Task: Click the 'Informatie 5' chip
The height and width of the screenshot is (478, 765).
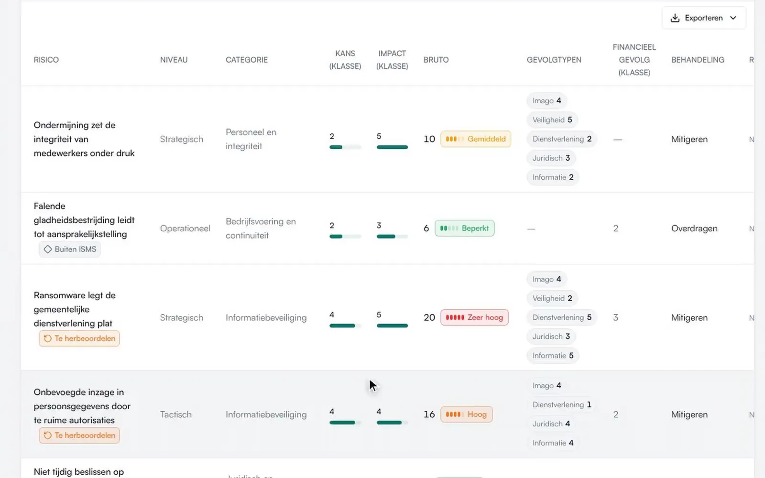Action: pyautogui.click(x=553, y=356)
